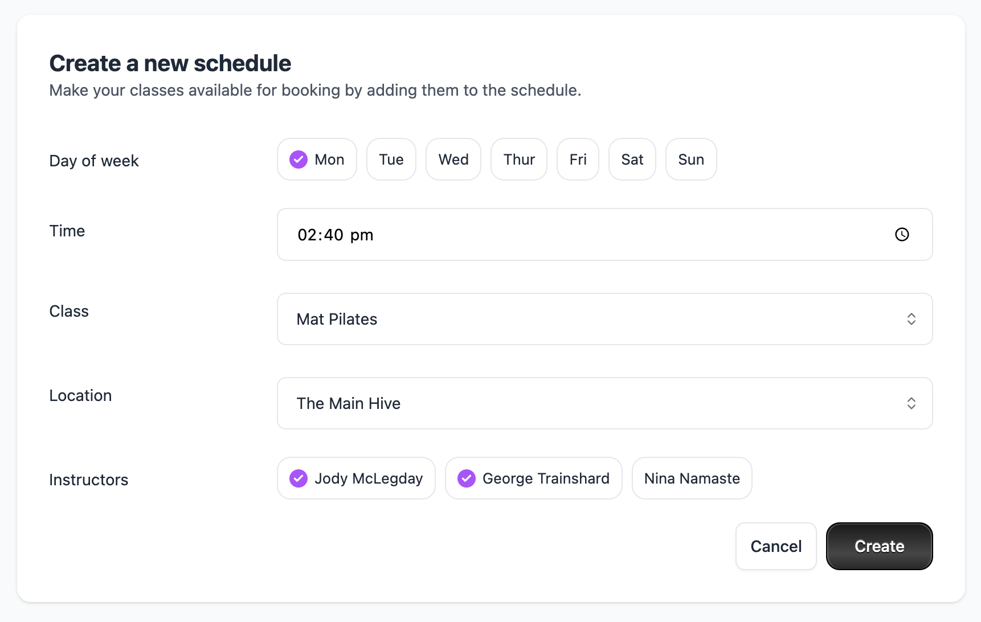Cancel the new schedule dialog
Viewport: 981px width, 622px height.
[776, 546]
